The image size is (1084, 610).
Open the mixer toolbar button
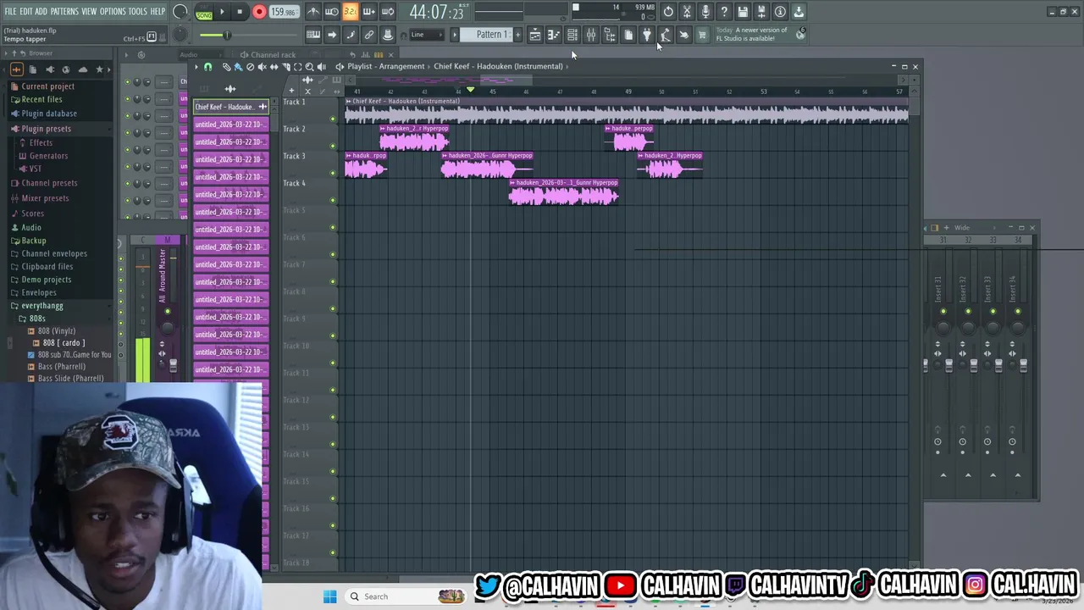591,35
